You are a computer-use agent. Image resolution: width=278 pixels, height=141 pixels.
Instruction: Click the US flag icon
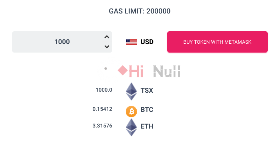click(x=131, y=42)
